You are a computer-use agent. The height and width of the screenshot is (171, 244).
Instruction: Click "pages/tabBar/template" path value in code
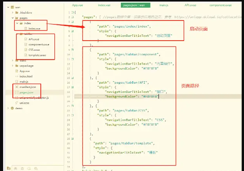point(131,143)
